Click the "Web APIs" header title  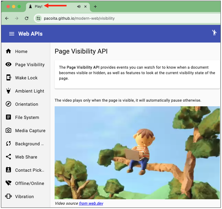click(x=30, y=34)
